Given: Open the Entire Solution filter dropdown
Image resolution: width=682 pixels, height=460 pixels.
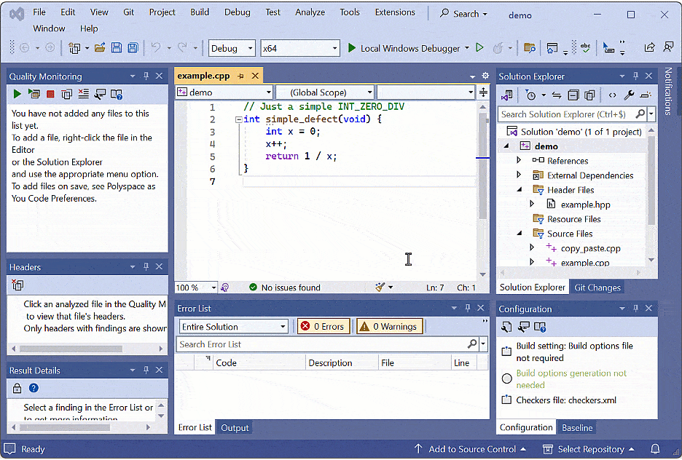Looking at the screenshot, I should click(233, 326).
